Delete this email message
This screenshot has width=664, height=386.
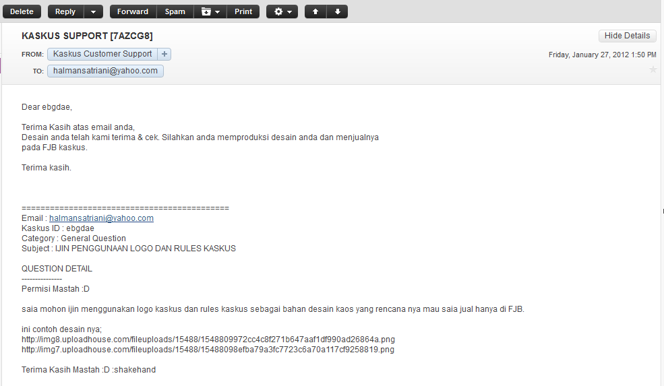tap(22, 11)
